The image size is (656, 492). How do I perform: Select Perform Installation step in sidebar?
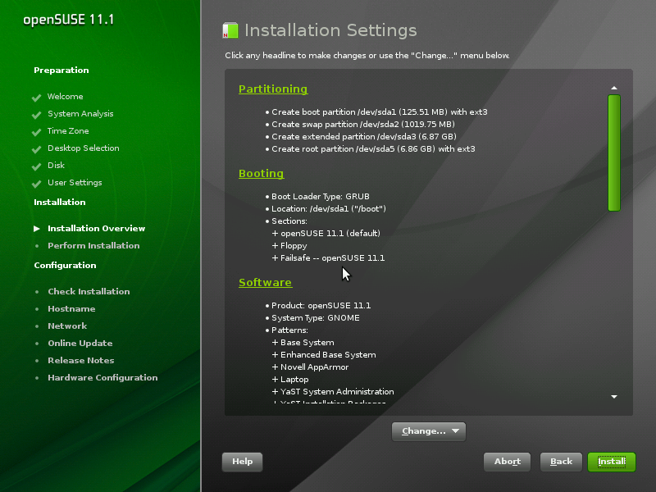(x=93, y=245)
